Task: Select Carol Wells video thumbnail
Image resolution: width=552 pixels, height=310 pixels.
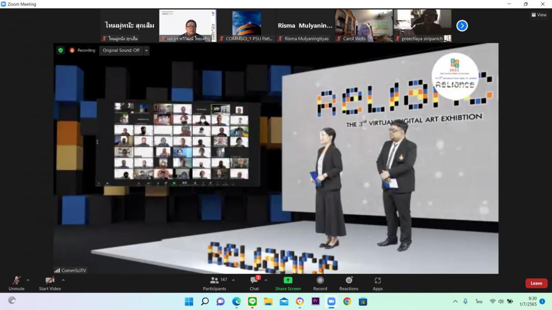Action: [x=364, y=26]
